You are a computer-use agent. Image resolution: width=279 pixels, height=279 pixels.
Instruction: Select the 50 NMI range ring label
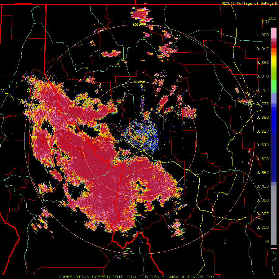(x=139, y=82)
